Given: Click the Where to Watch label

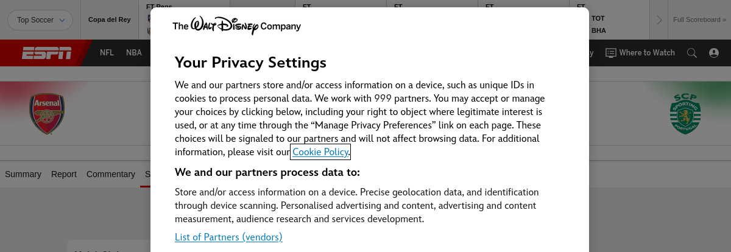Looking at the screenshot, I should pyautogui.click(x=647, y=53).
